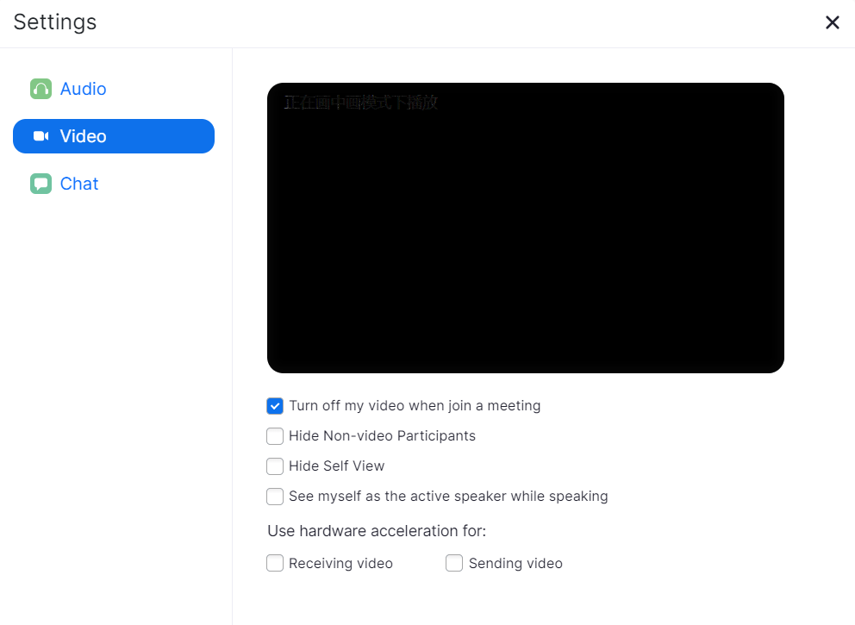
Task: Enable hardware acceleration for Receiving video
Action: click(x=275, y=563)
